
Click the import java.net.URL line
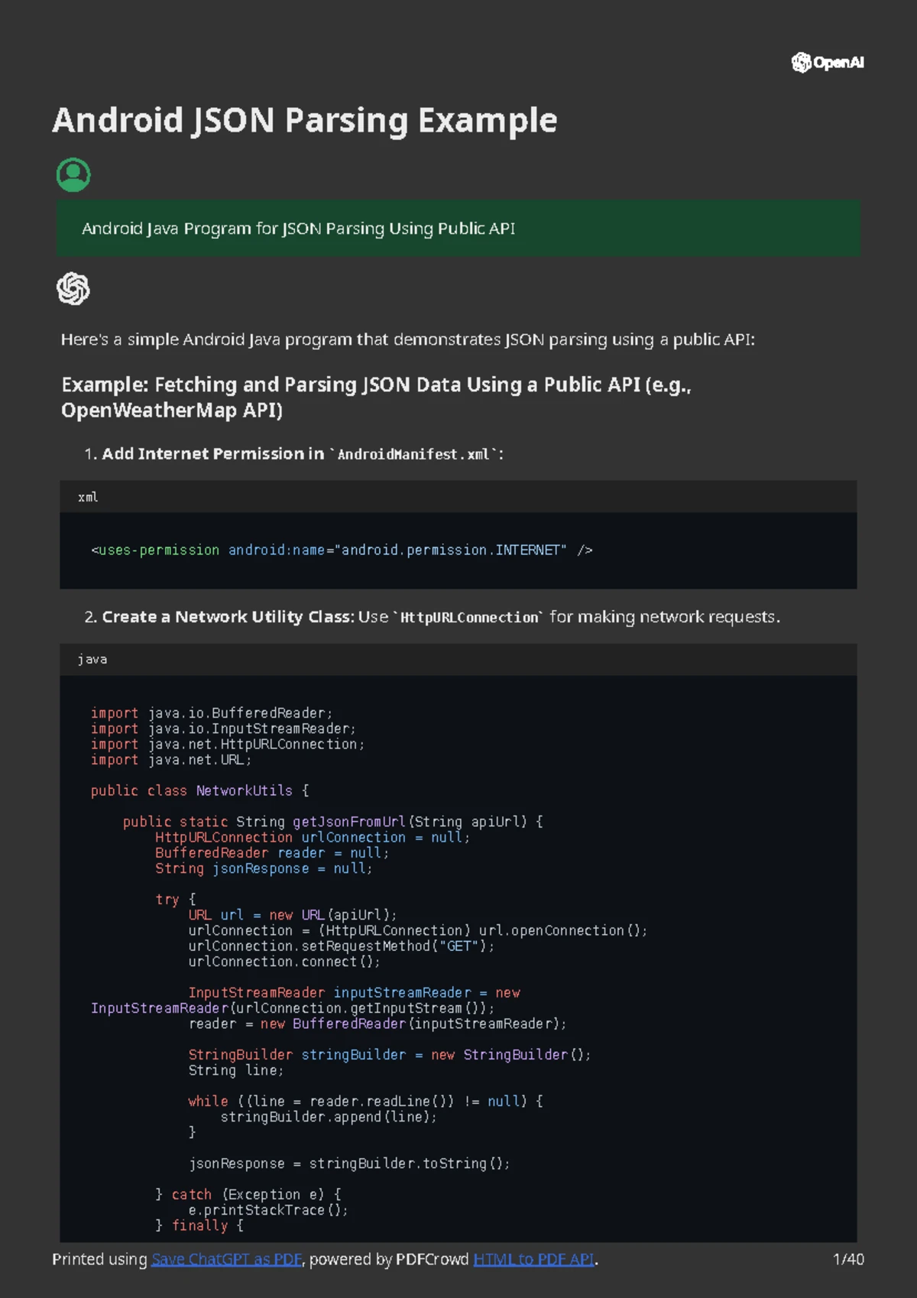[171, 760]
